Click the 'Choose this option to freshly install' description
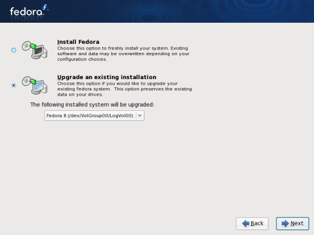 point(123,53)
